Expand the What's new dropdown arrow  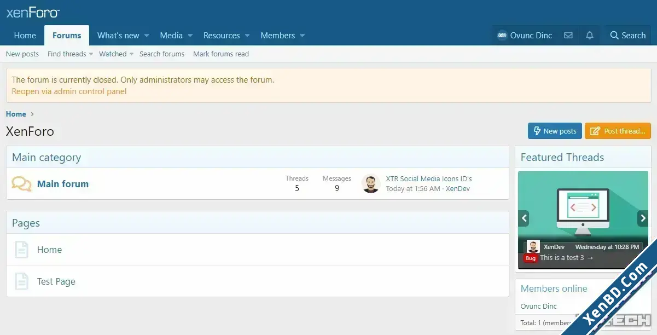[x=147, y=36]
